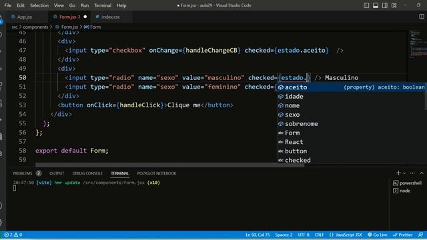Choose the React suggestion
This screenshot has width=427, height=240.
[x=352, y=142]
